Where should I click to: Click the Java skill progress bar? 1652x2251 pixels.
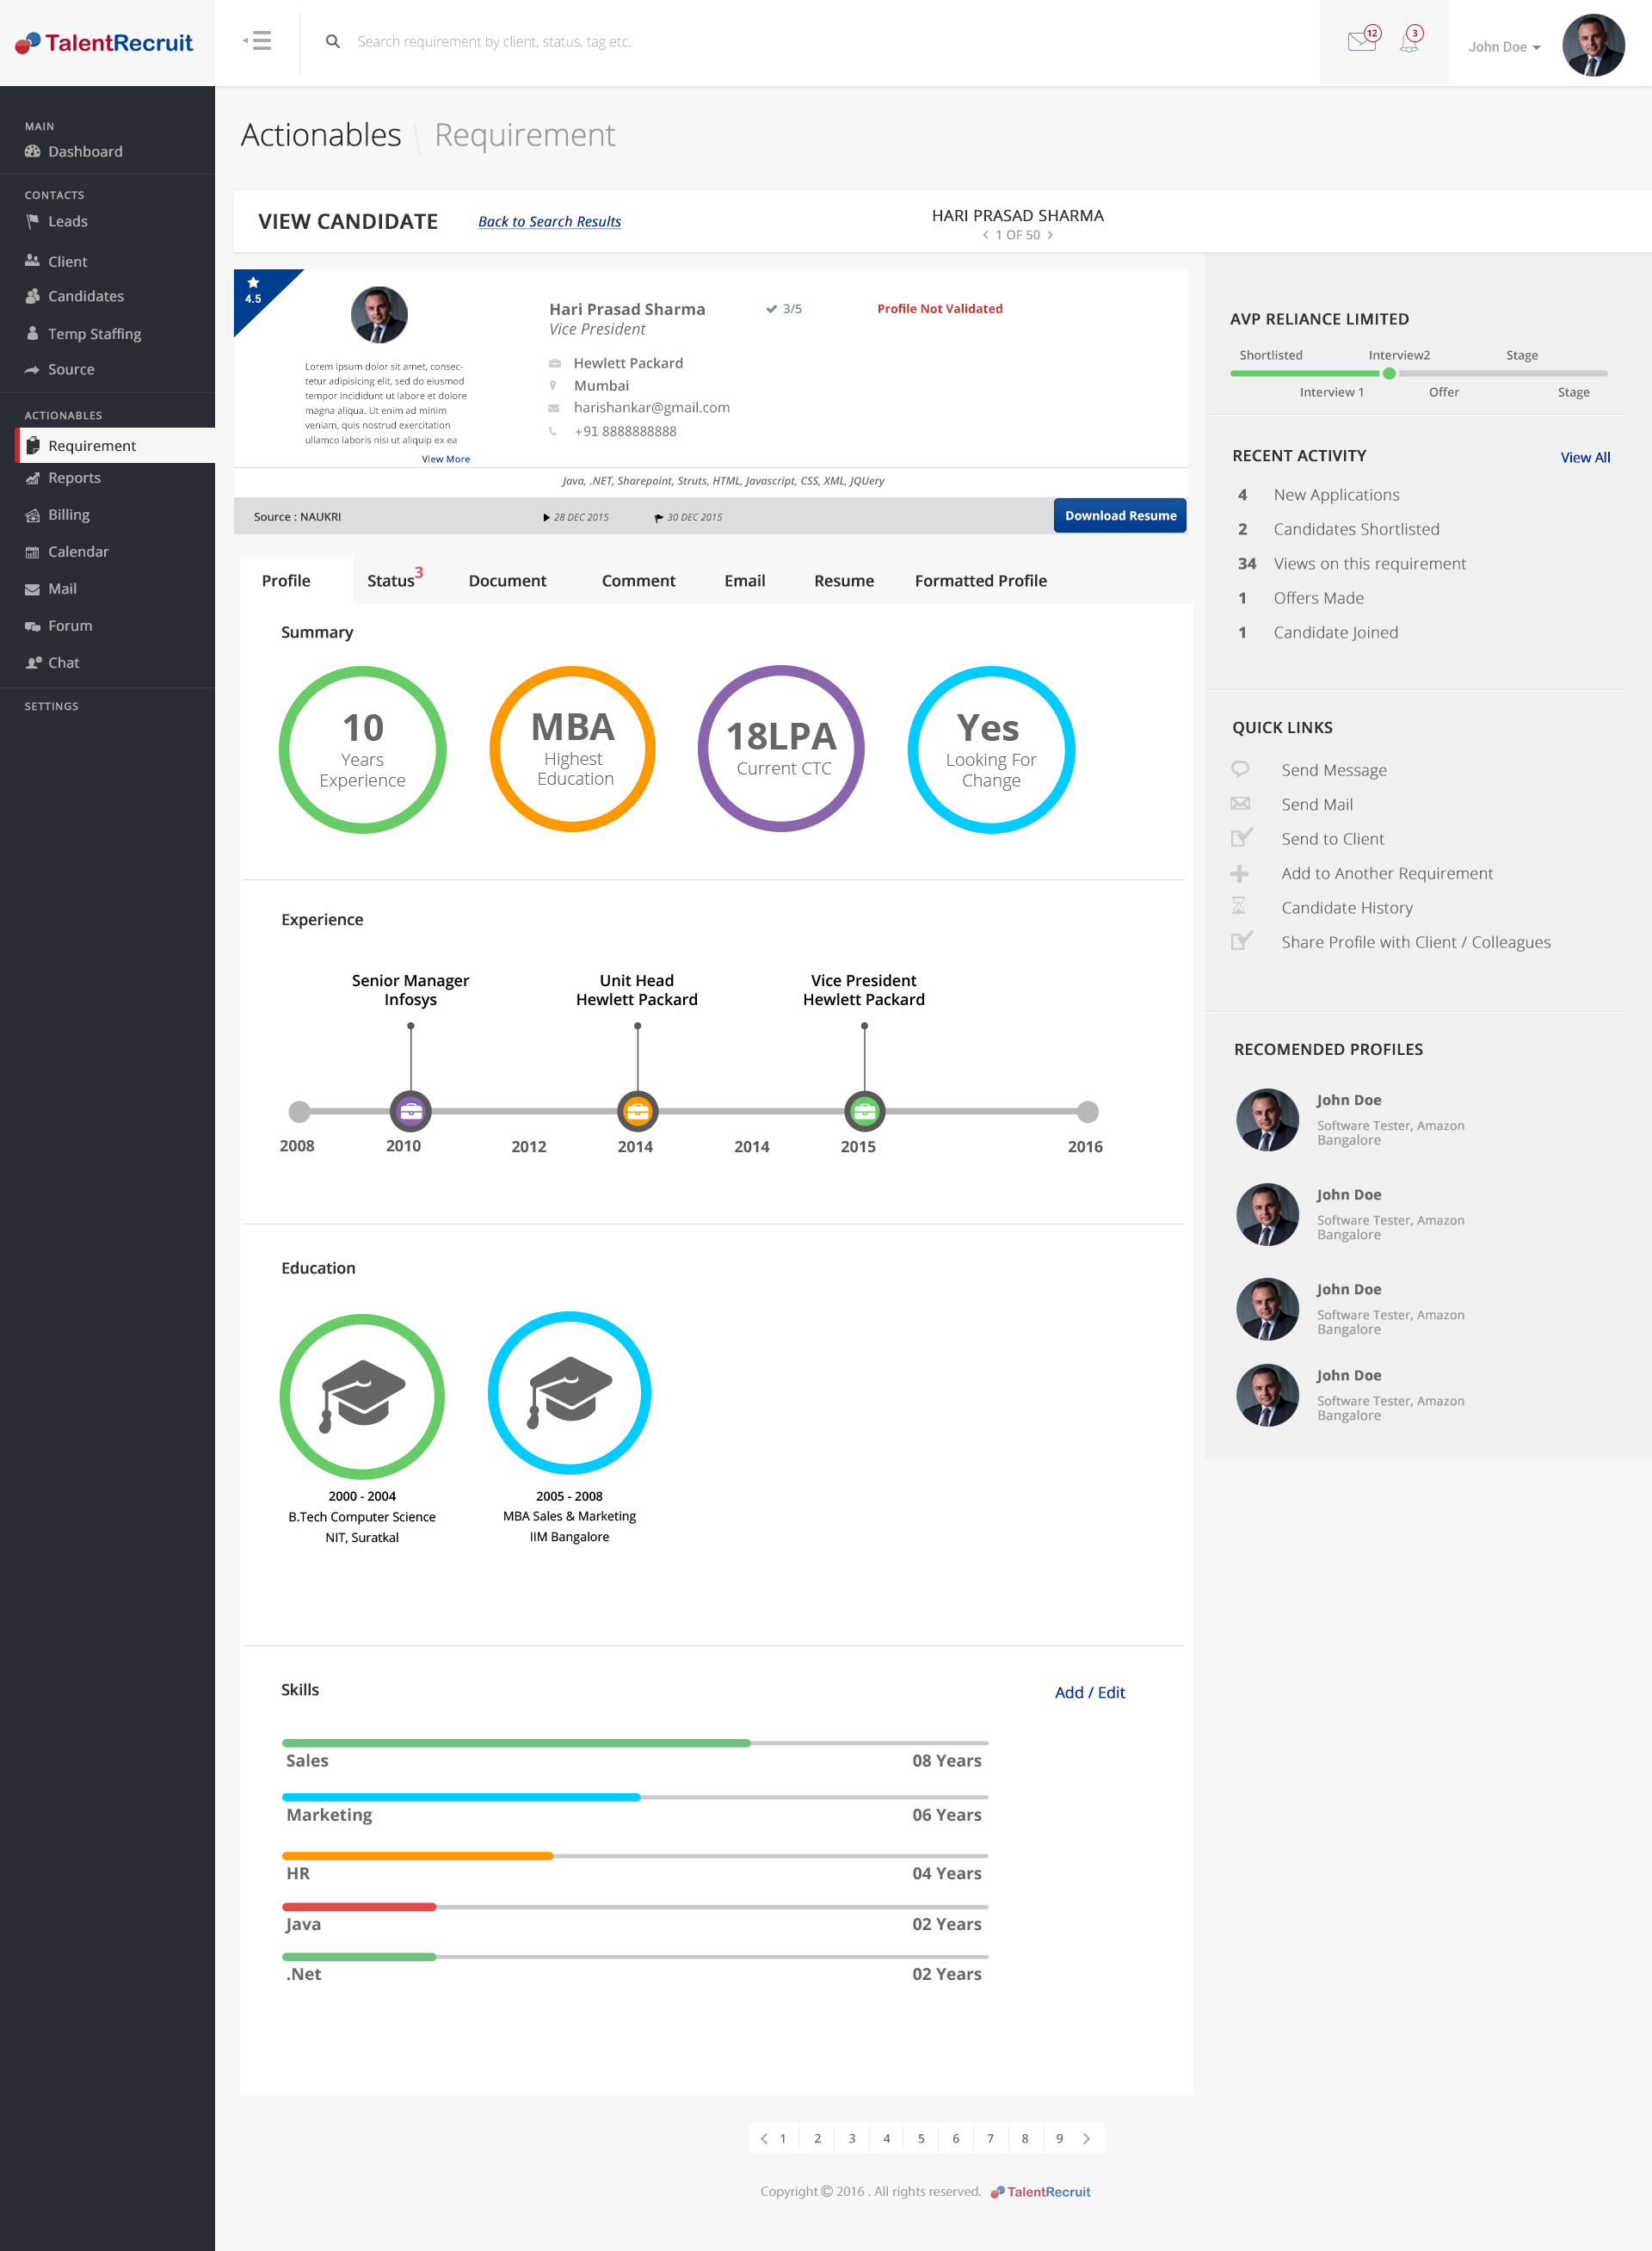(x=634, y=1906)
